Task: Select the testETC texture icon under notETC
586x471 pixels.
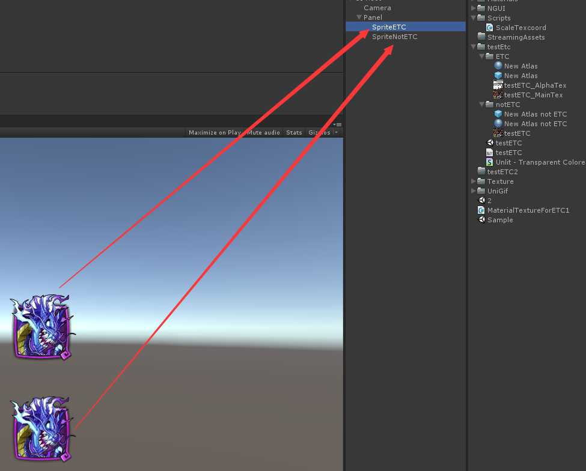Action: [x=498, y=133]
